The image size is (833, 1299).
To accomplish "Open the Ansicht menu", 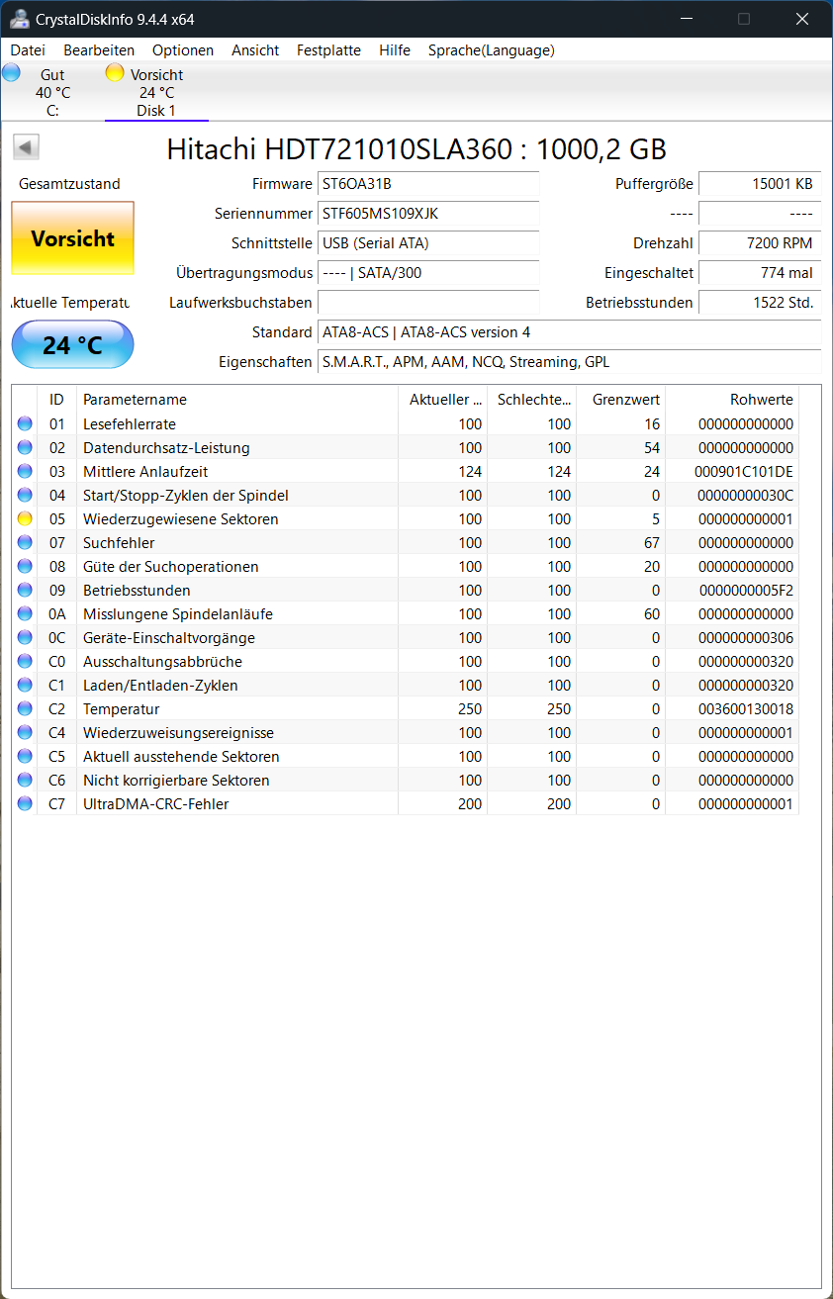I will point(255,49).
